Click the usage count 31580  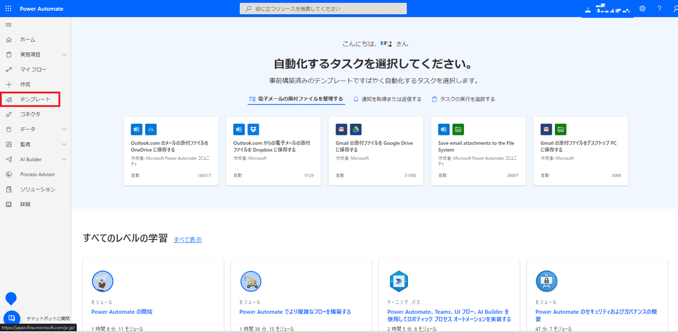[410, 176]
